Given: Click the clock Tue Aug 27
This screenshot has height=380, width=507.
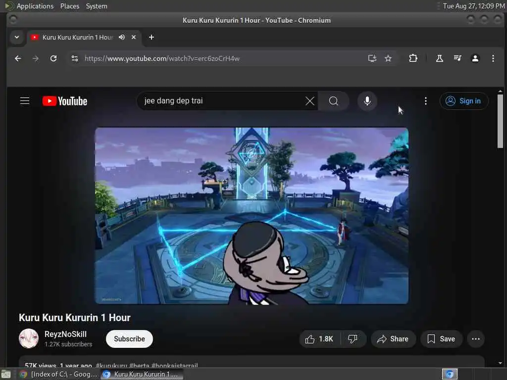Looking at the screenshot, I should click(x=474, y=6).
